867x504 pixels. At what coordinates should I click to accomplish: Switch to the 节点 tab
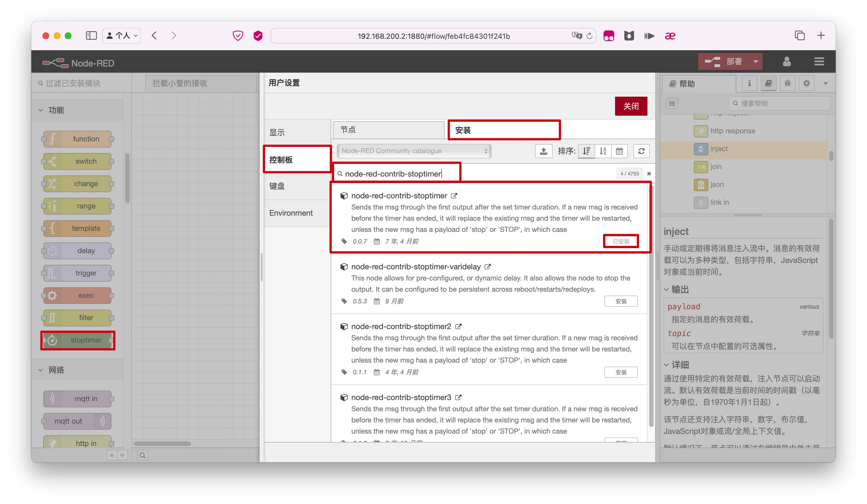(x=389, y=130)
